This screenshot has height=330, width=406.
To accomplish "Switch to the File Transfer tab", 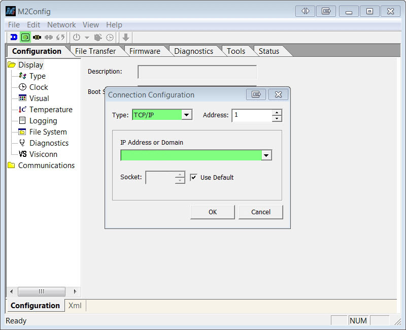I will [x=95, y=51].
